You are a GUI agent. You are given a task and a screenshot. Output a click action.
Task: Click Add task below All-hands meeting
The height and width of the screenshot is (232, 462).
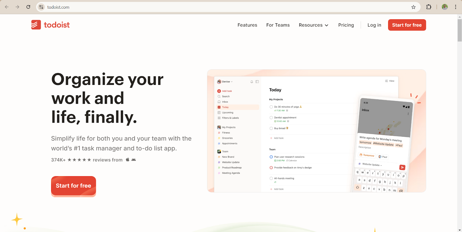pyautogui.click(x=277, y=189)
